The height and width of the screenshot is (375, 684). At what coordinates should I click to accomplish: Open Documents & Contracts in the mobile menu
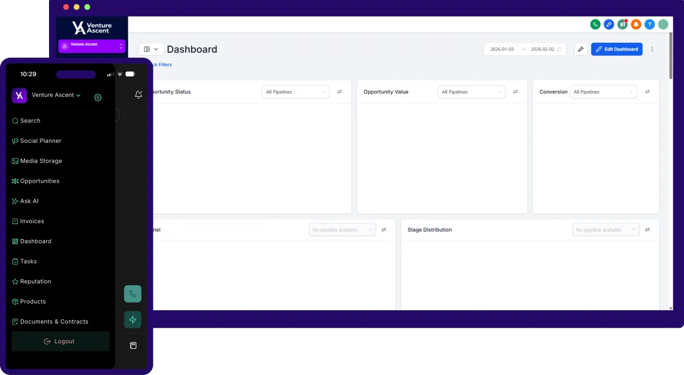click(50, 322)
